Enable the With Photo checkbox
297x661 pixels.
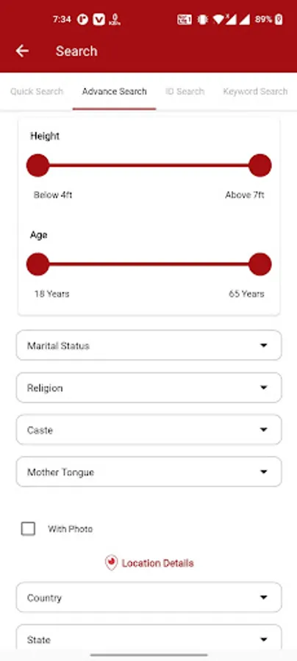click(x=28, y=529)
